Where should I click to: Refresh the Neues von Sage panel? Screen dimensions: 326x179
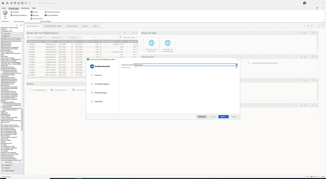click(302, 33)
